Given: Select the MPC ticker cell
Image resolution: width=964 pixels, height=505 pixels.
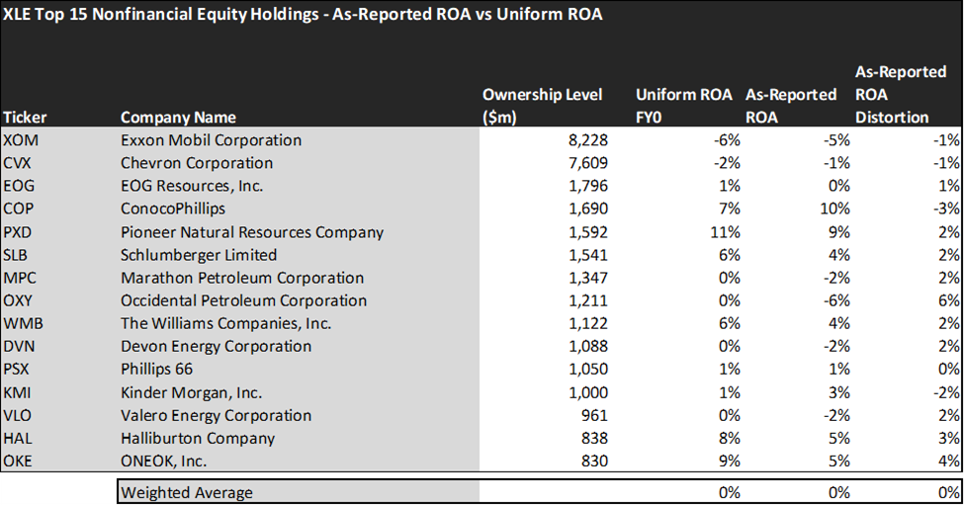Looking at the screenshot, I should [20, 279].
